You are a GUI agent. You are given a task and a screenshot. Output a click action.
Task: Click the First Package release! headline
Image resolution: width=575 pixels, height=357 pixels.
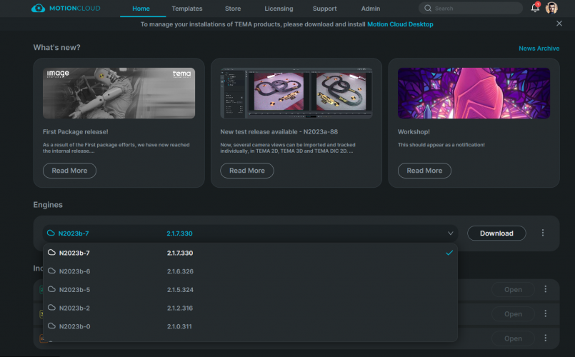click(75, 131)
